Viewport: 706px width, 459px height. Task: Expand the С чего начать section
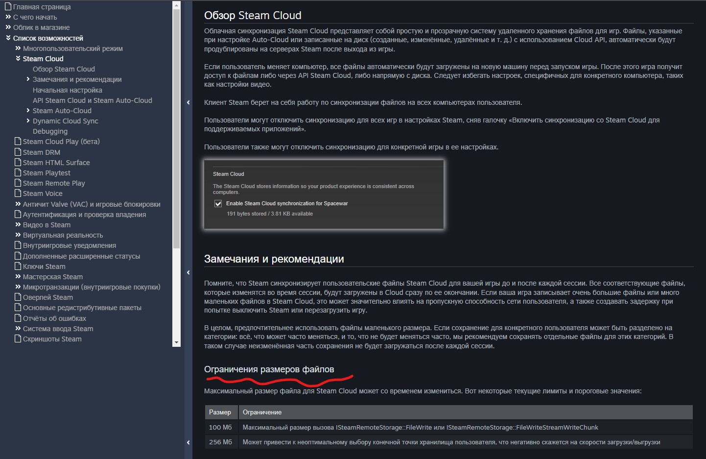click(8, 17)
